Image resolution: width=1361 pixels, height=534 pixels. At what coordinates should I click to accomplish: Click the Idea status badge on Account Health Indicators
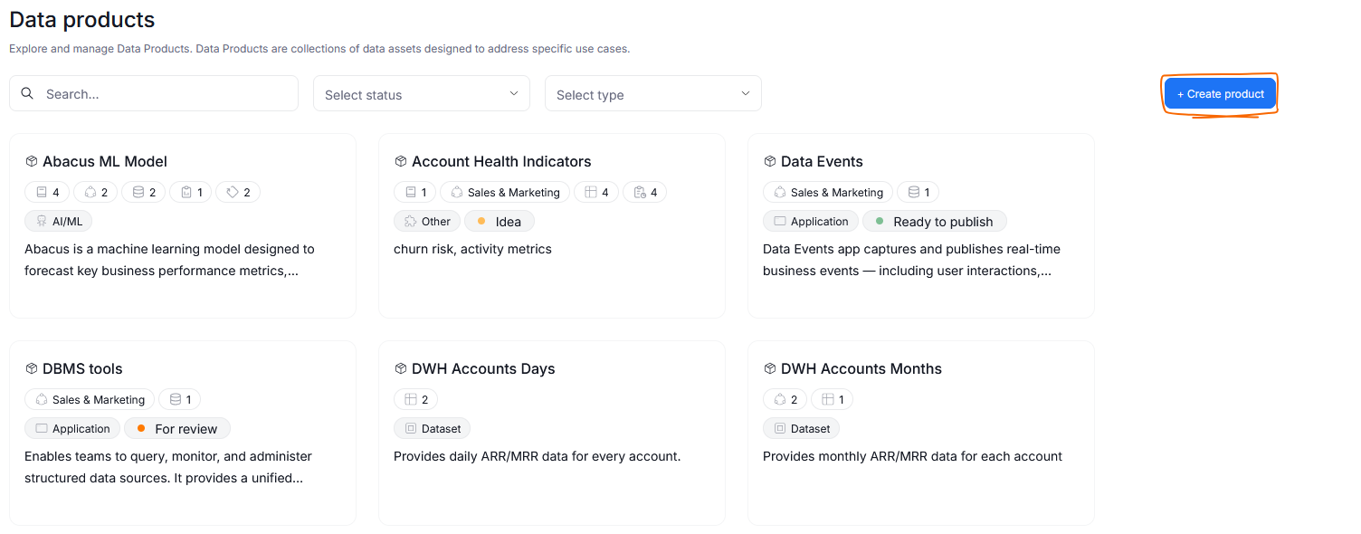(x=500, y=221)
